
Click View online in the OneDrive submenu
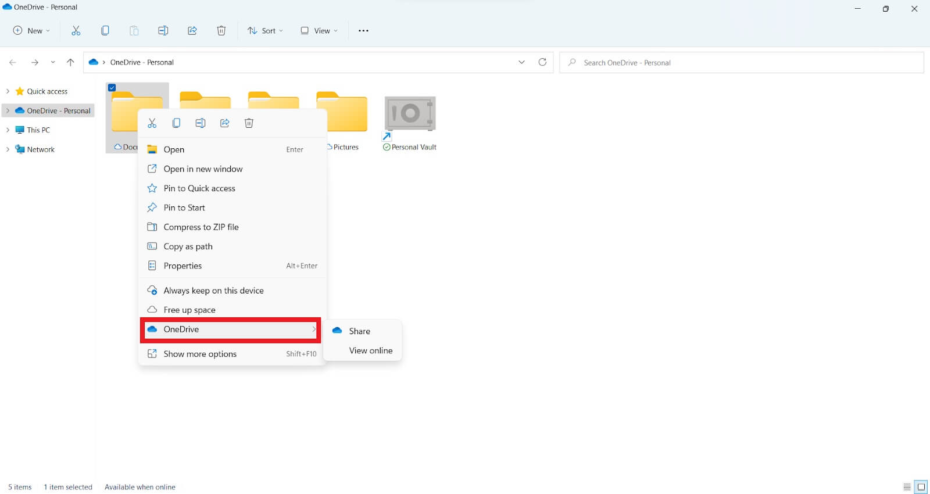[370, 350]
